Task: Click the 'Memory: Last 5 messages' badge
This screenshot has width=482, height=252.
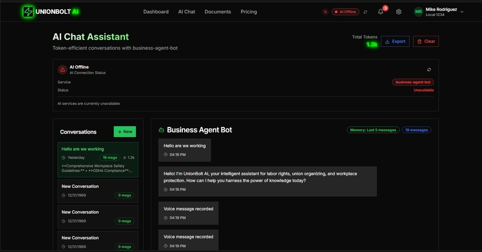Action: (x=373, y=130)
